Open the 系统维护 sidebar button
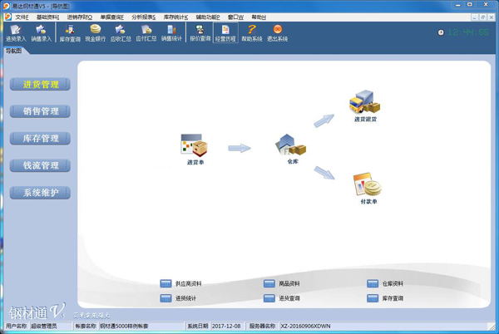499x334 pixels. coord(41,193)
